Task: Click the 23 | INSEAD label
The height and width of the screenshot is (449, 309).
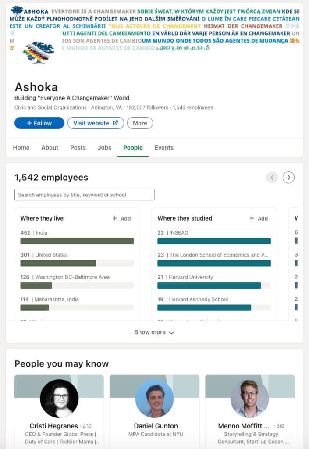Action: coord(173,232)
